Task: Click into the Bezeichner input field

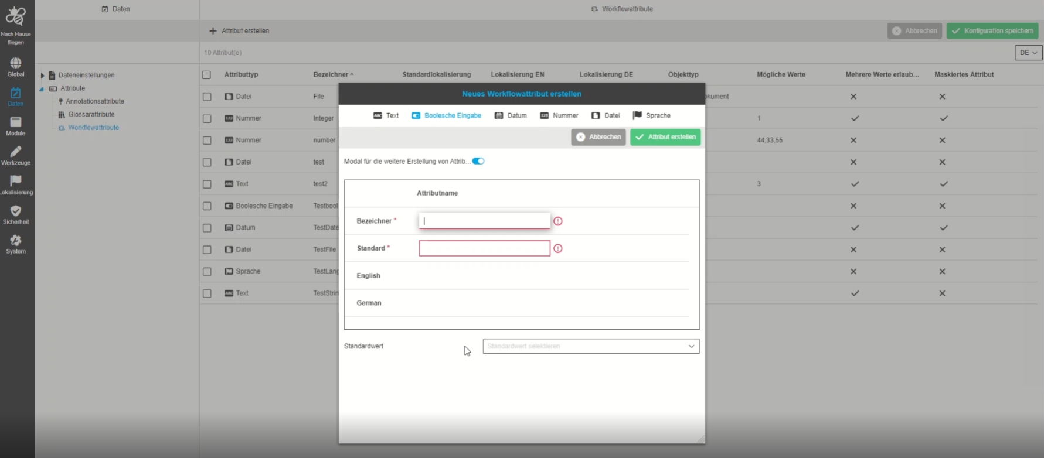Action: [x=485, y=221]
